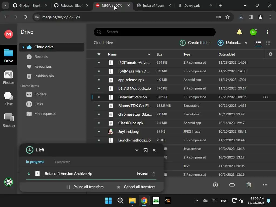This screenshot has height=207, width=276.
Task: Download selected file via bottom bar
Action: [x=215, y=185]
